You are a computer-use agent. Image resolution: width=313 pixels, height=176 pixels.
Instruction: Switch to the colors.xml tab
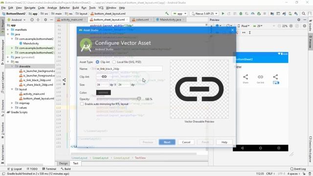[142, 20]
